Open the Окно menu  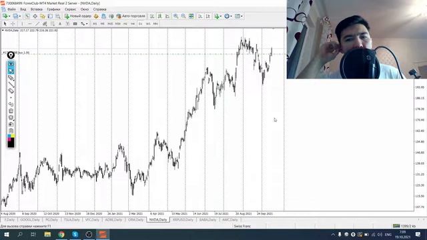pos(85,9)
